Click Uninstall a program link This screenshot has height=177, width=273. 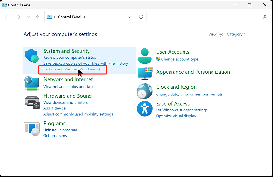(x=60, y=130)
